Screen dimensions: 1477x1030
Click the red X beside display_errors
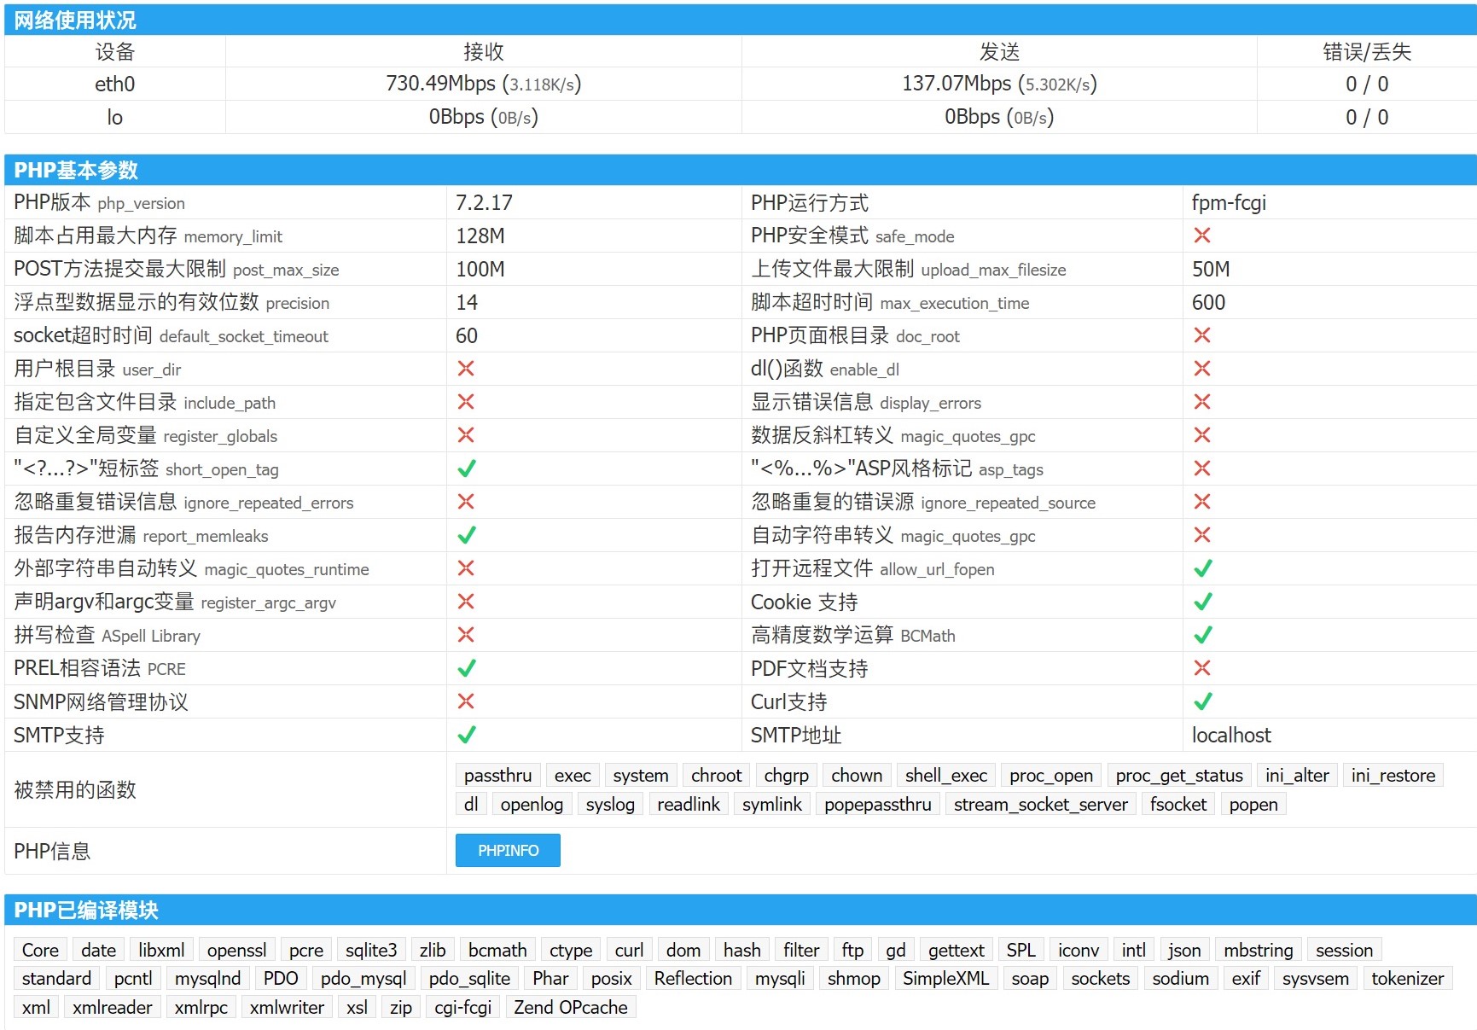[1201, 402]
